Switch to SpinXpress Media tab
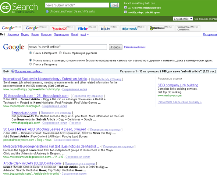Viewport: 217px width, 175px height. click(x=161, y=28)
